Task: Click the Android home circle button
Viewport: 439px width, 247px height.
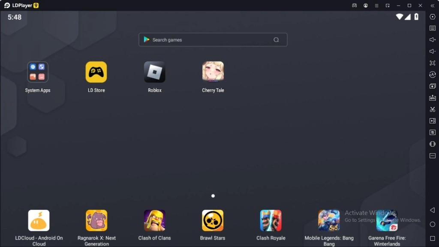Action: click(432, 224)
